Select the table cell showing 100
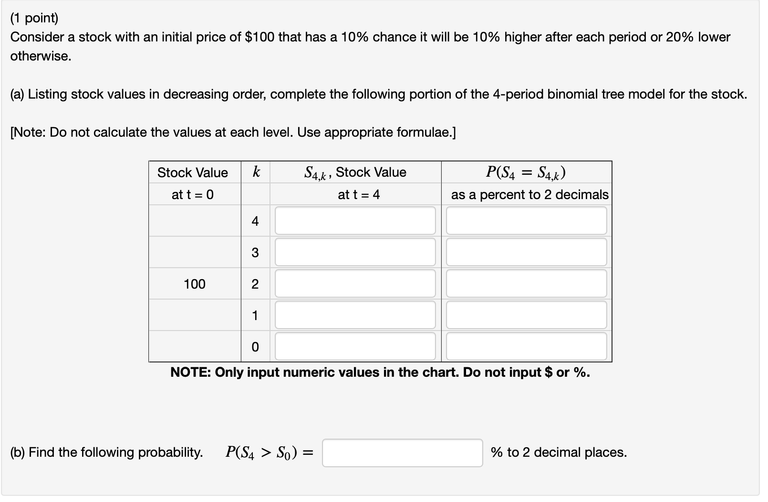Screen dimensions: 768x502 (x=194, y=284)
